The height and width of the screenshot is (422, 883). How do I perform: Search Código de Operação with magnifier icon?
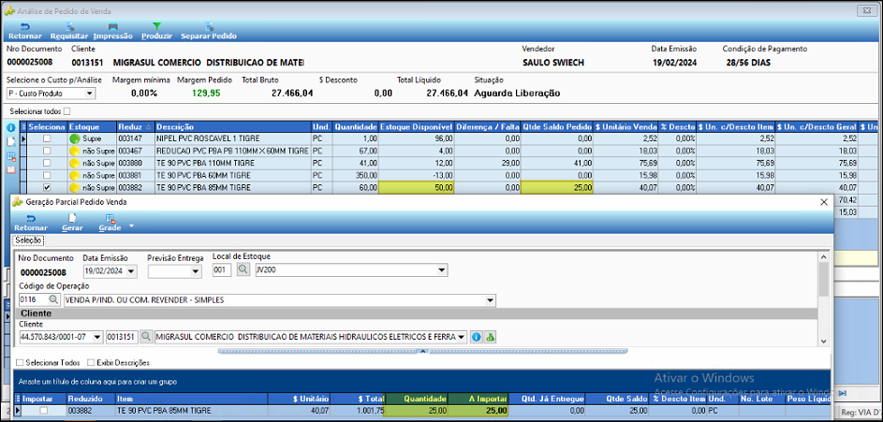tap(53, 300)
